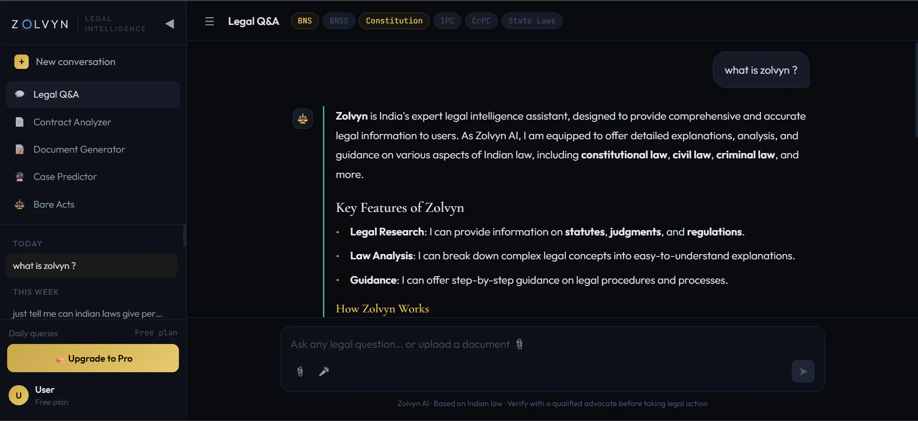Click the 'Daily queries' label
918x421 pixels.
pos(33,333)
